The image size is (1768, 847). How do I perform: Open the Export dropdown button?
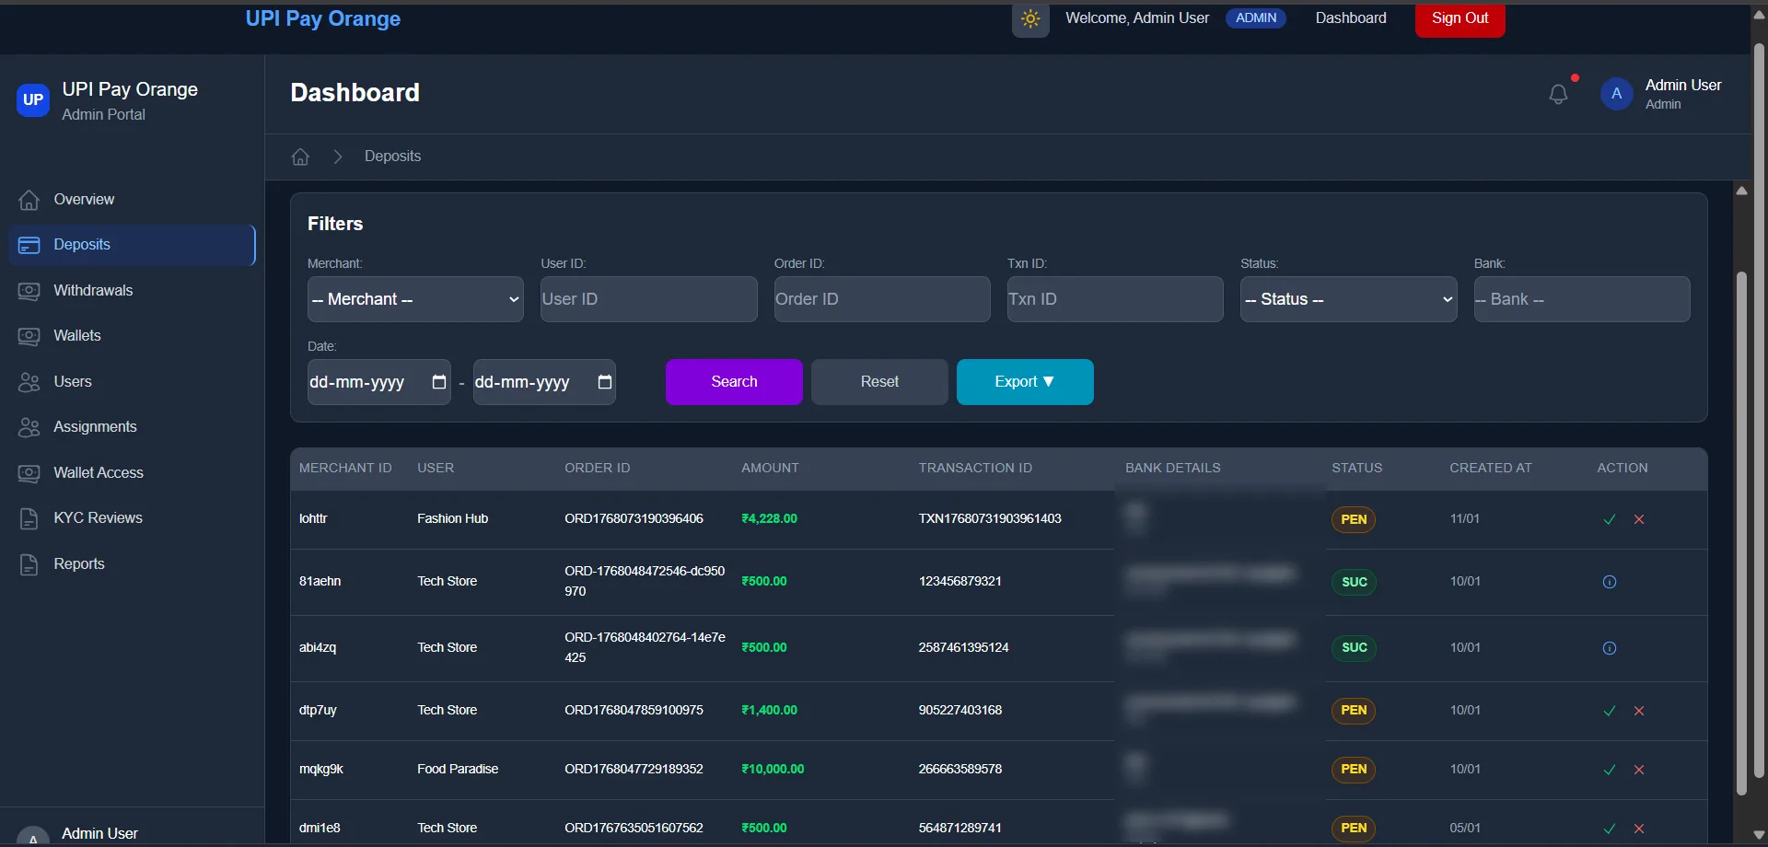pos(1025,382)
